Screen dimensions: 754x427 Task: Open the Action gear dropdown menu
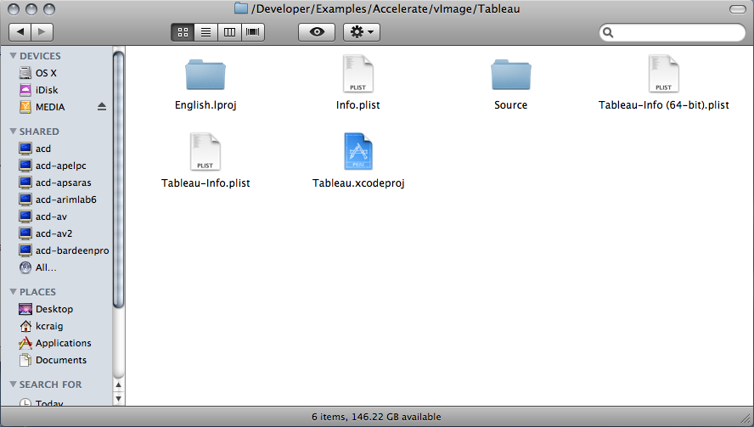[362, 32]
